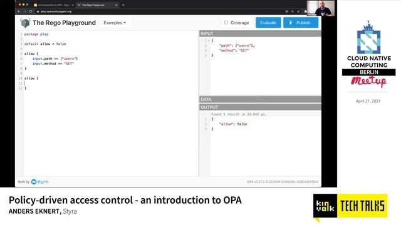Click the Evaluate button
Viewport: 401px width, 225px height.
point(268,22)
